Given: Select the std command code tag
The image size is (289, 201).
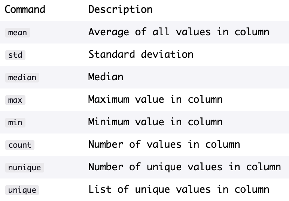Looking at the screenshot, I should click(x=15, y=55).
